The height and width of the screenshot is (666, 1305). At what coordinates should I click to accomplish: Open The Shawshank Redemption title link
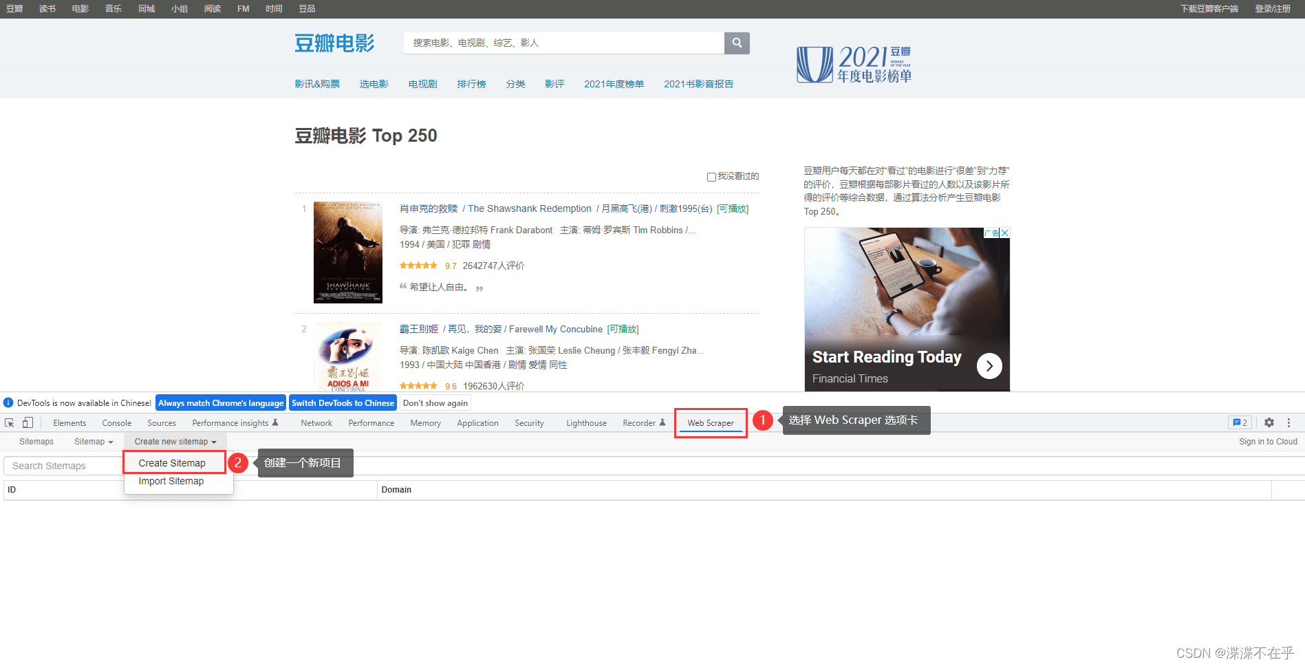pos(556,208)
